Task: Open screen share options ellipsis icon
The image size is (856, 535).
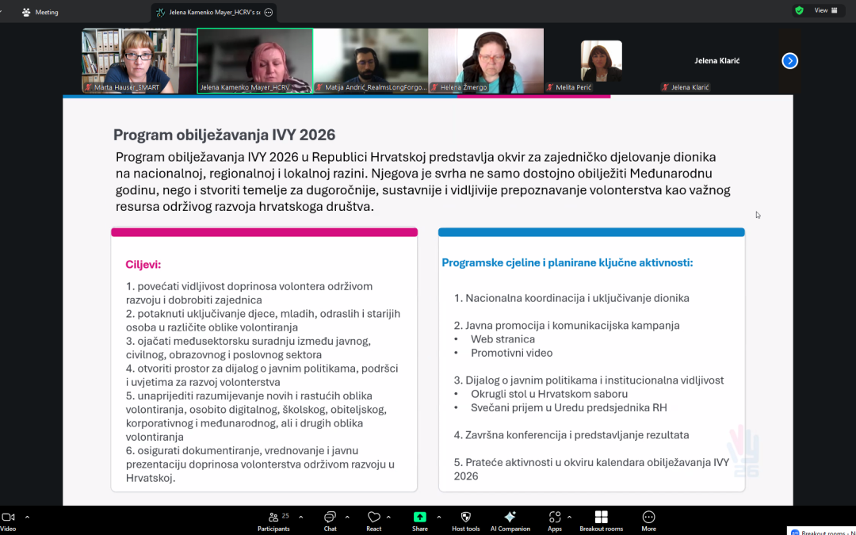Action: (269, 12)
